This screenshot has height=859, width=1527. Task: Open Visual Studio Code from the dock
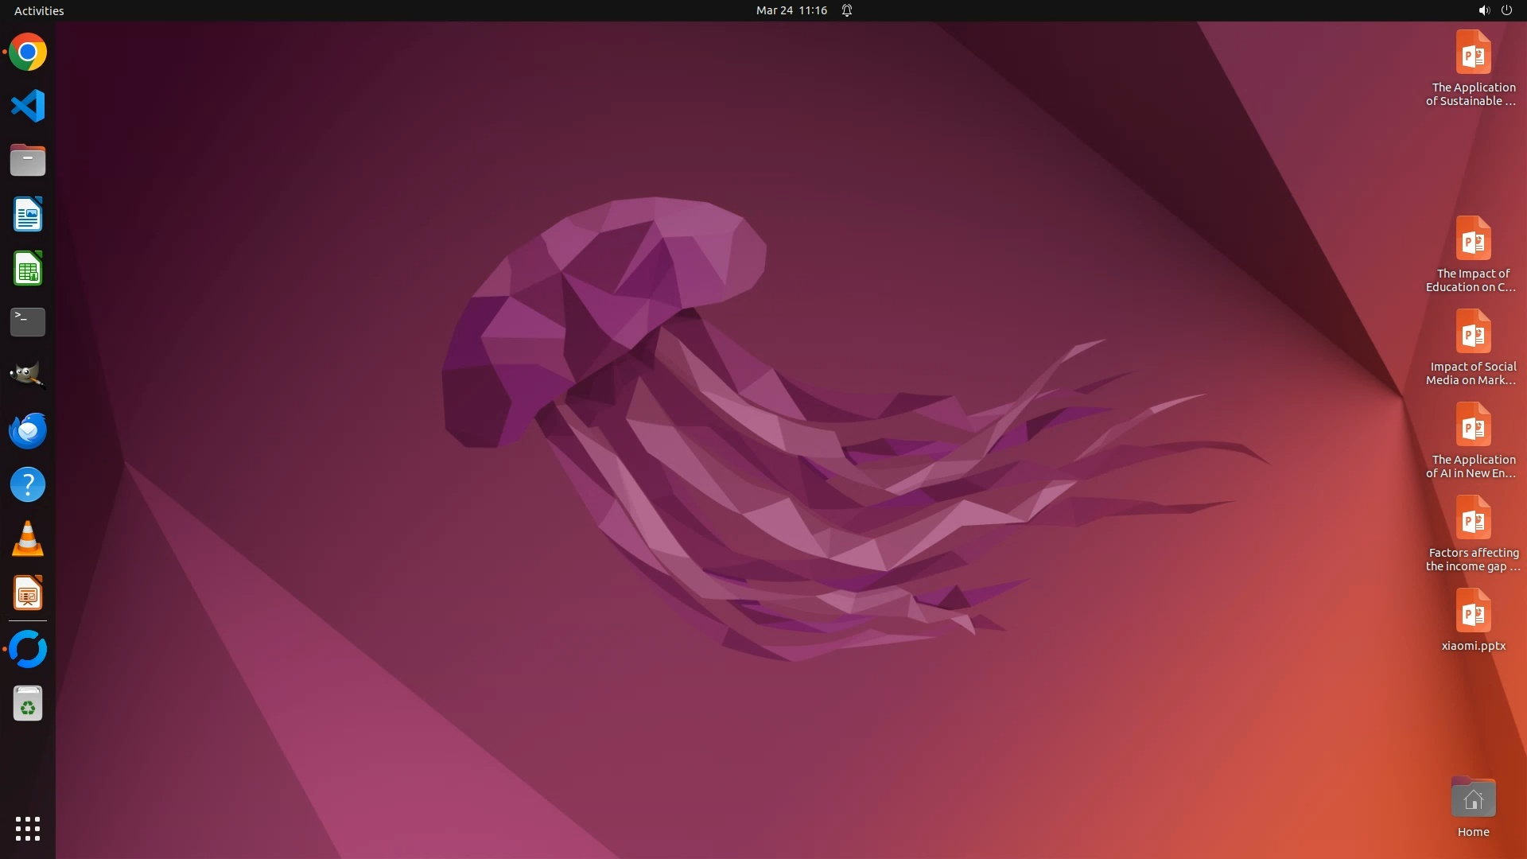(28, 106)
